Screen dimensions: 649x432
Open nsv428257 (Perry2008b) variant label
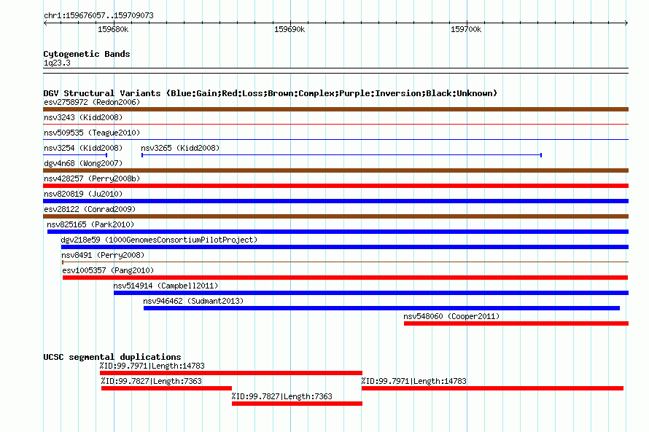pyautogui.click(x=92, y=178)
